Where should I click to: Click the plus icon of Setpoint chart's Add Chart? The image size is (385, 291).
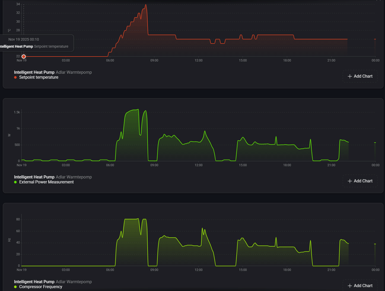tap(350, 77)
